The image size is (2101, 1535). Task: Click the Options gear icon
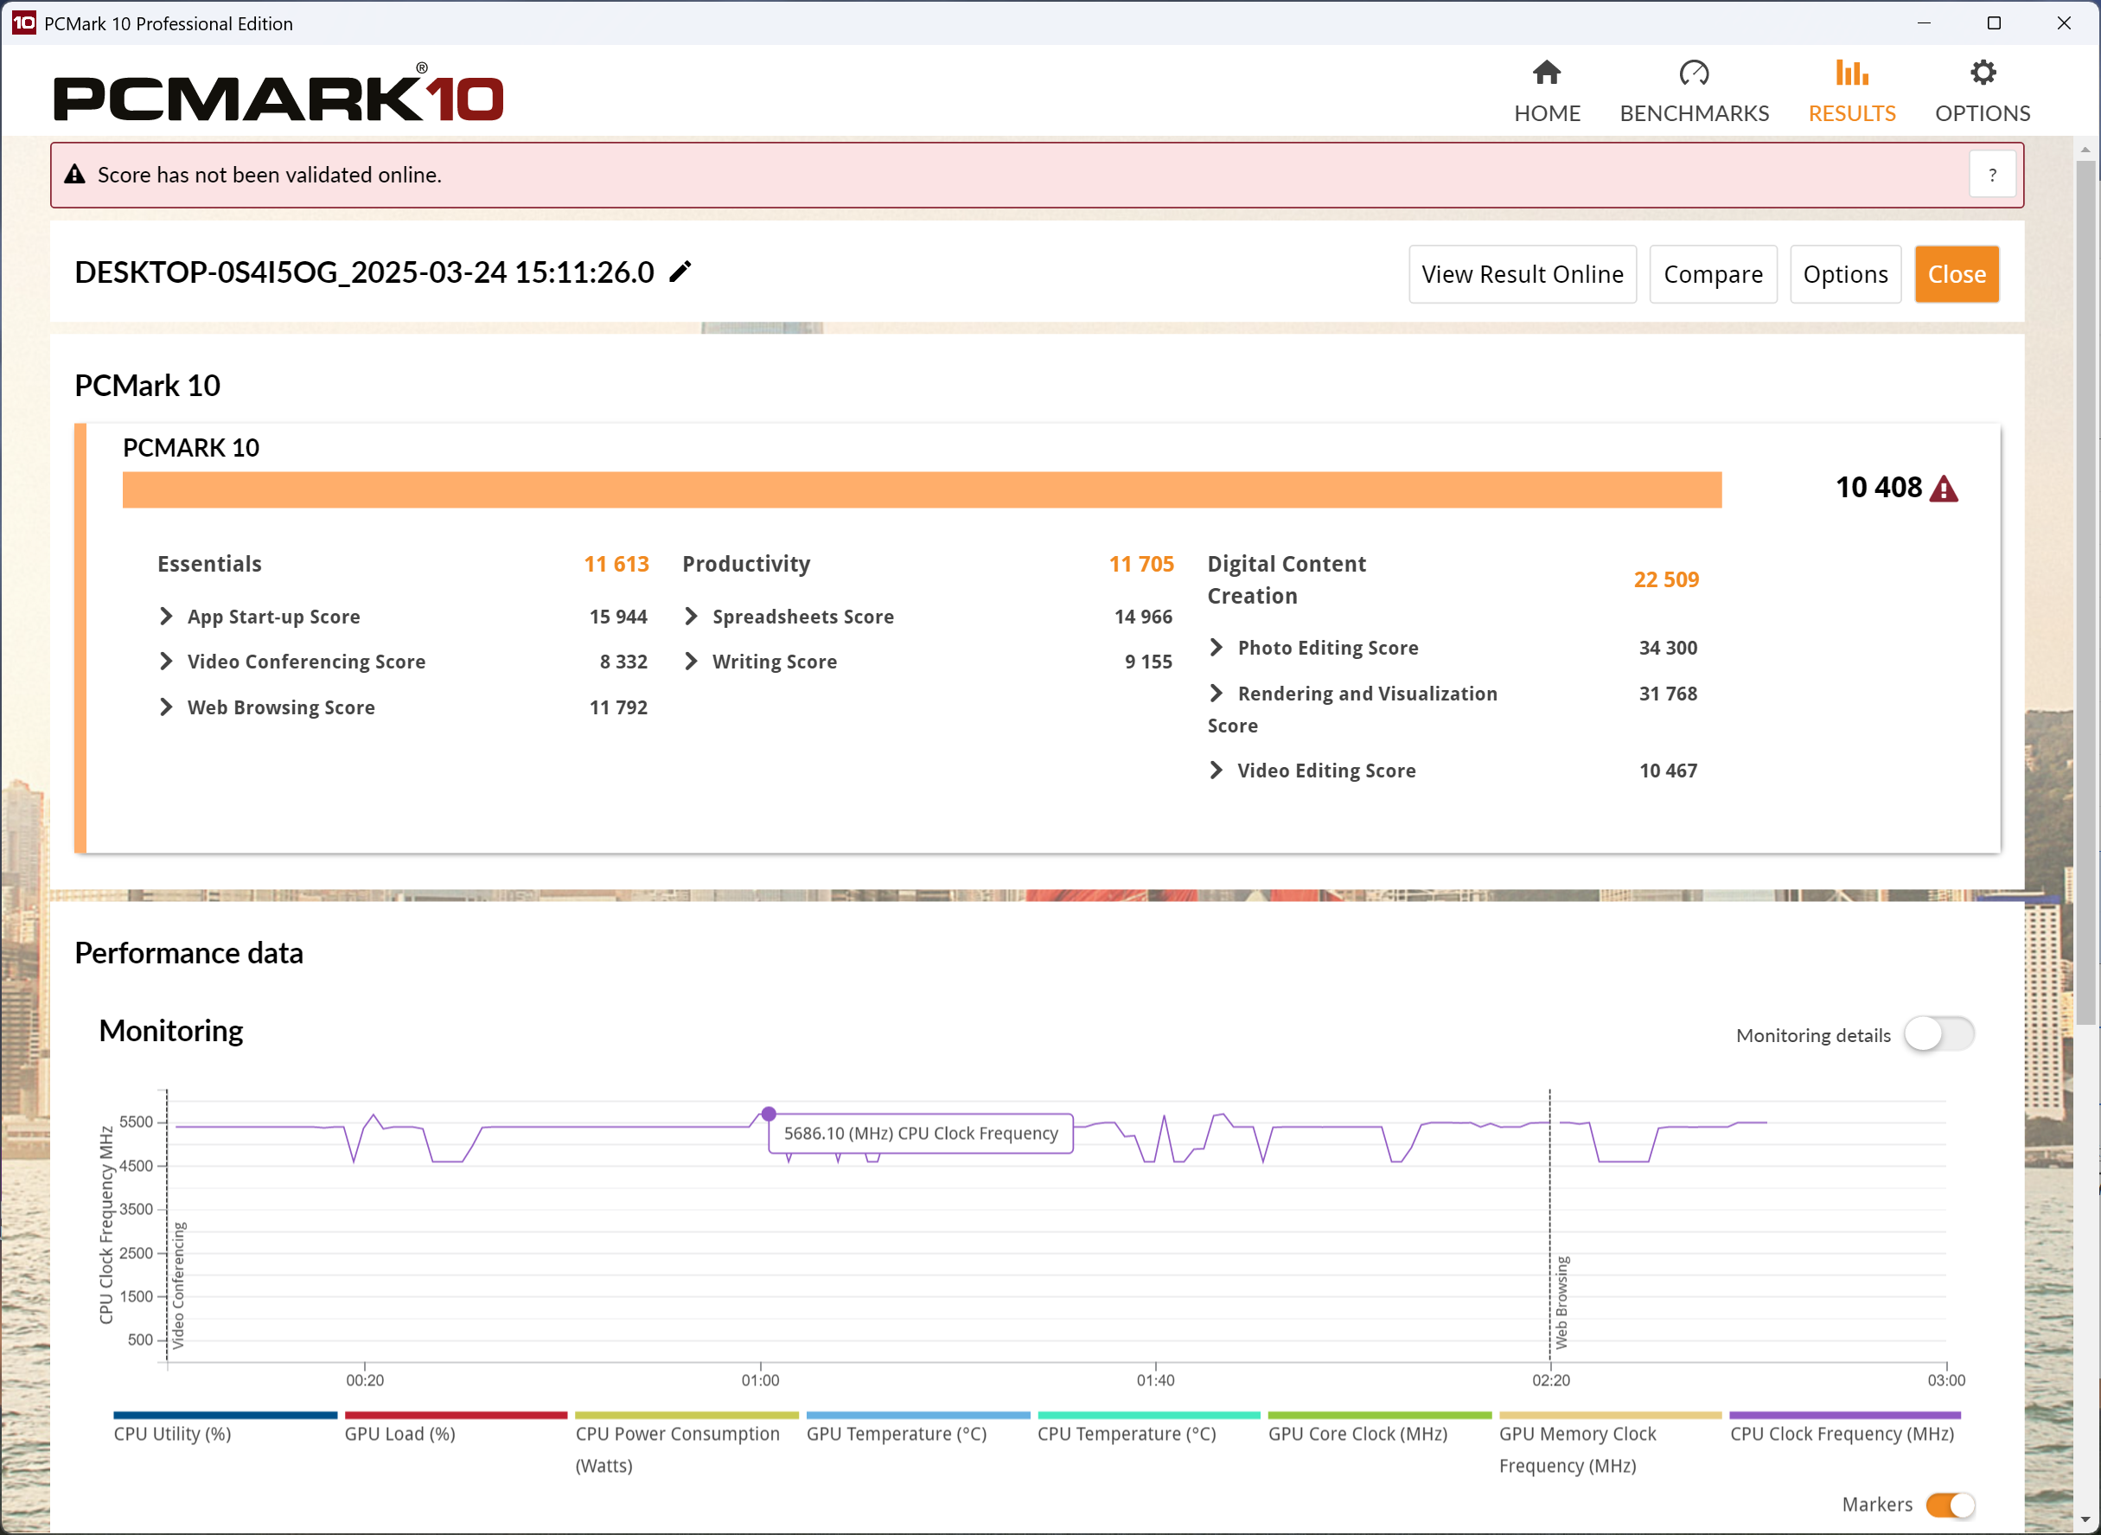(1983, 73)
